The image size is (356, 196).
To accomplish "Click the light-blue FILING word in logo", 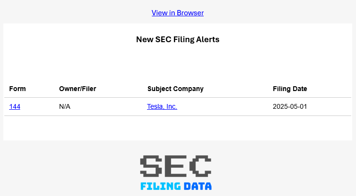I will tap(161, 186).
